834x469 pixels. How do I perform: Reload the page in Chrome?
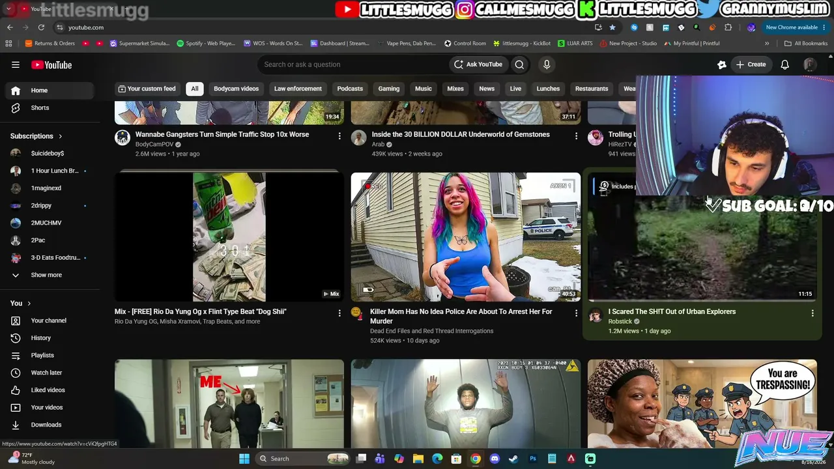click(41, 27)
